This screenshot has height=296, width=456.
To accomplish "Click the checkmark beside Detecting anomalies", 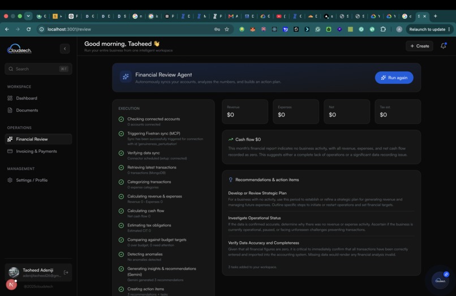I will tap(121, 254).
